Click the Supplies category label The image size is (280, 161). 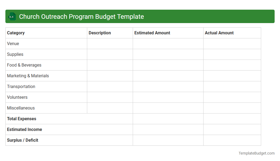15,54
